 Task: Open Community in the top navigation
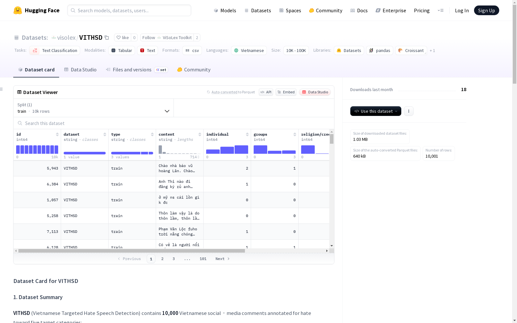[325, 10]
